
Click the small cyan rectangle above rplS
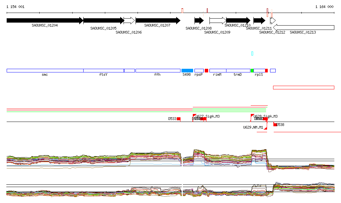252,53
